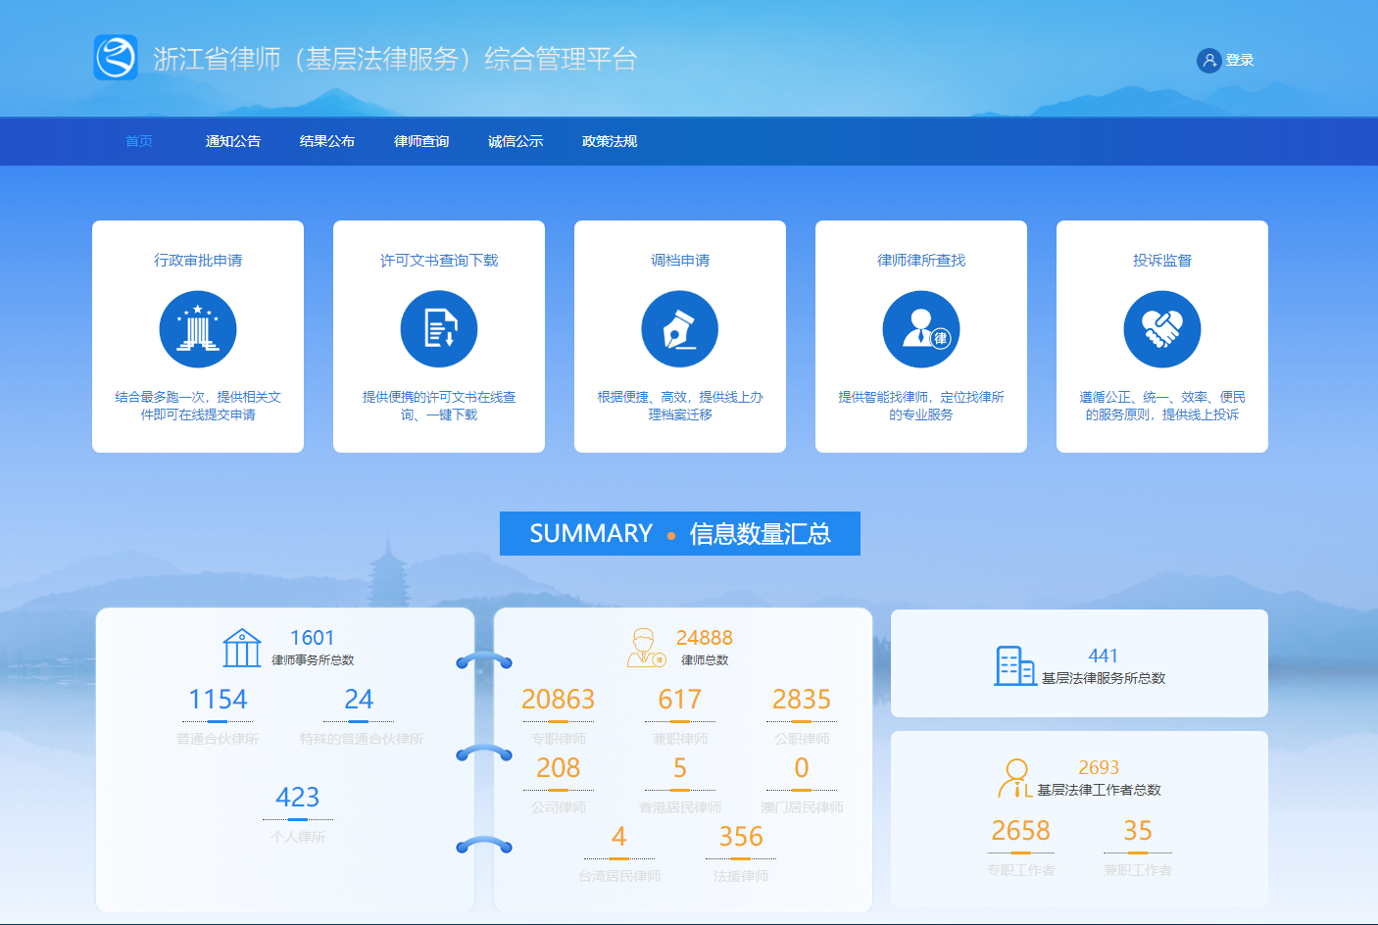1378x925 pixels.
Task: Go to the 首页 navigation tab
Action: coord(139,141)
